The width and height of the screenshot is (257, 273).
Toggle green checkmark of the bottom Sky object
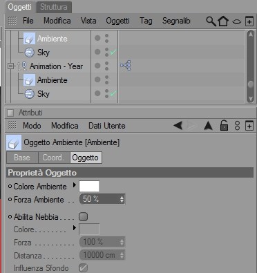click(x=113, y=93)
